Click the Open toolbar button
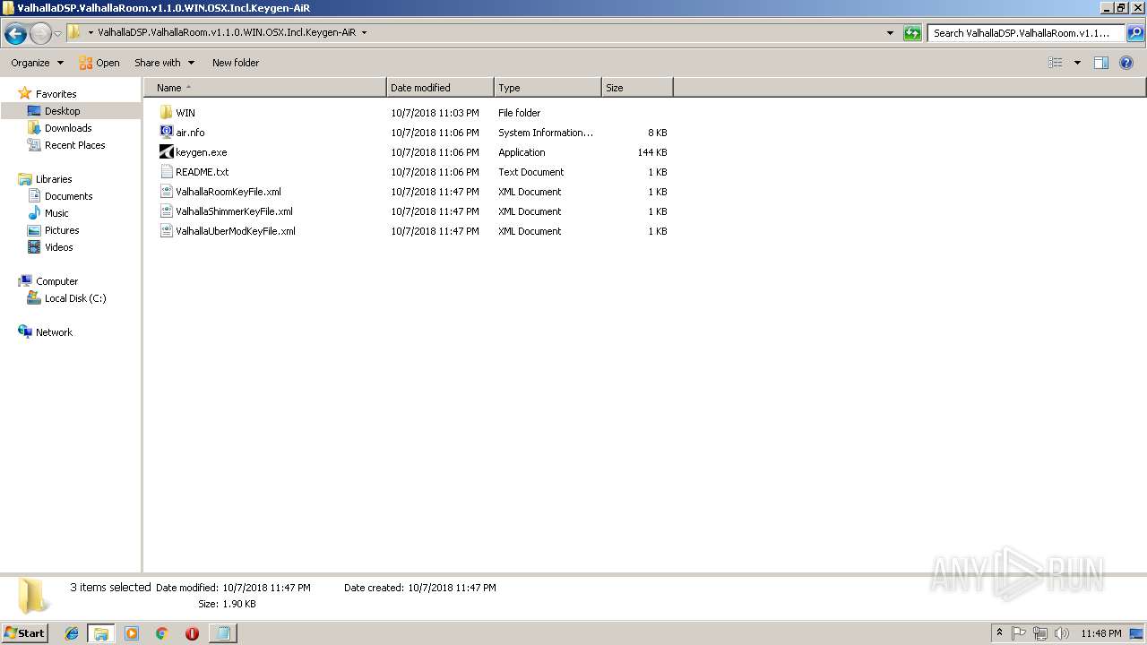This screenshot has width=1147, height=645. [99, 63]
